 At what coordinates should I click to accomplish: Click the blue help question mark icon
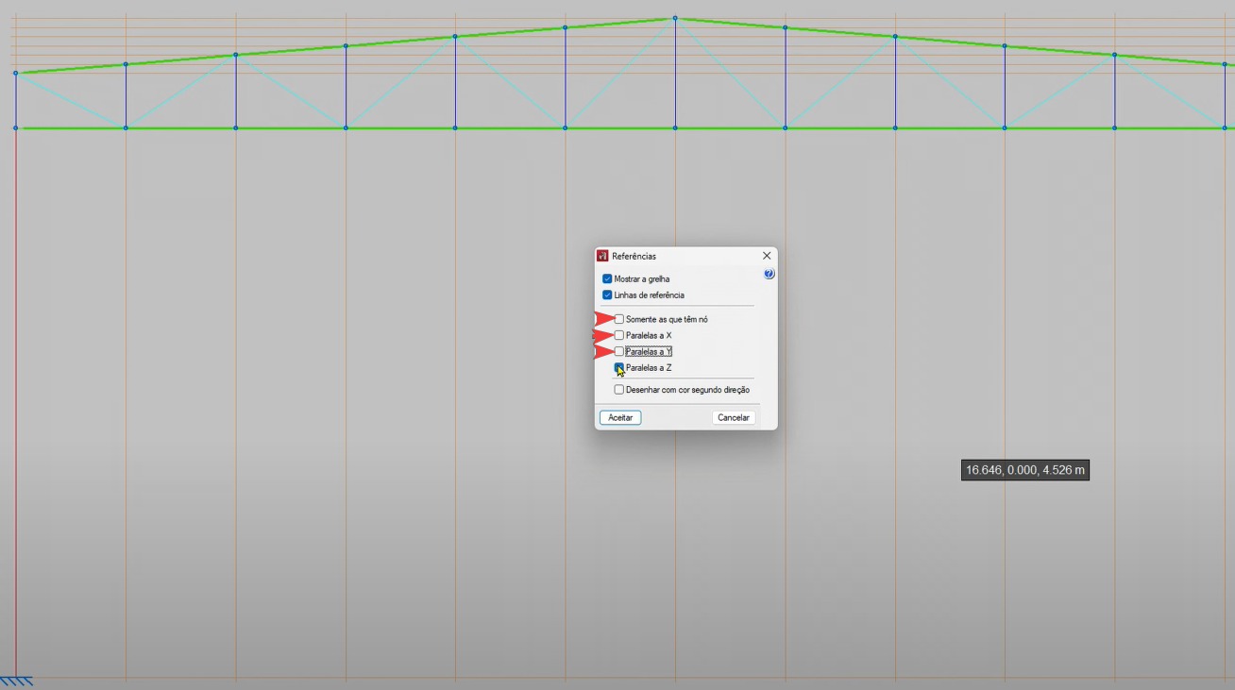(x=769, y=274)
